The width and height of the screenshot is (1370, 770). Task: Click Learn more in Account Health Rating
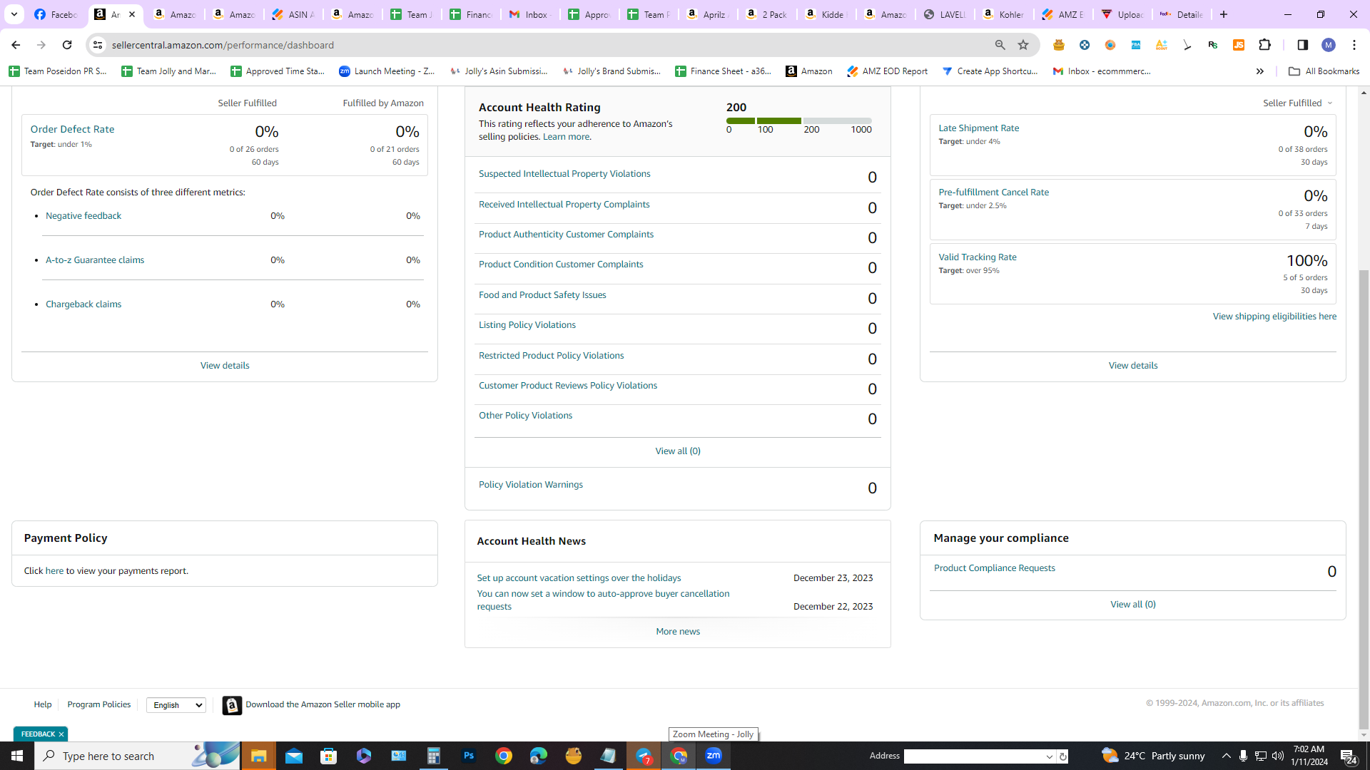566,137
